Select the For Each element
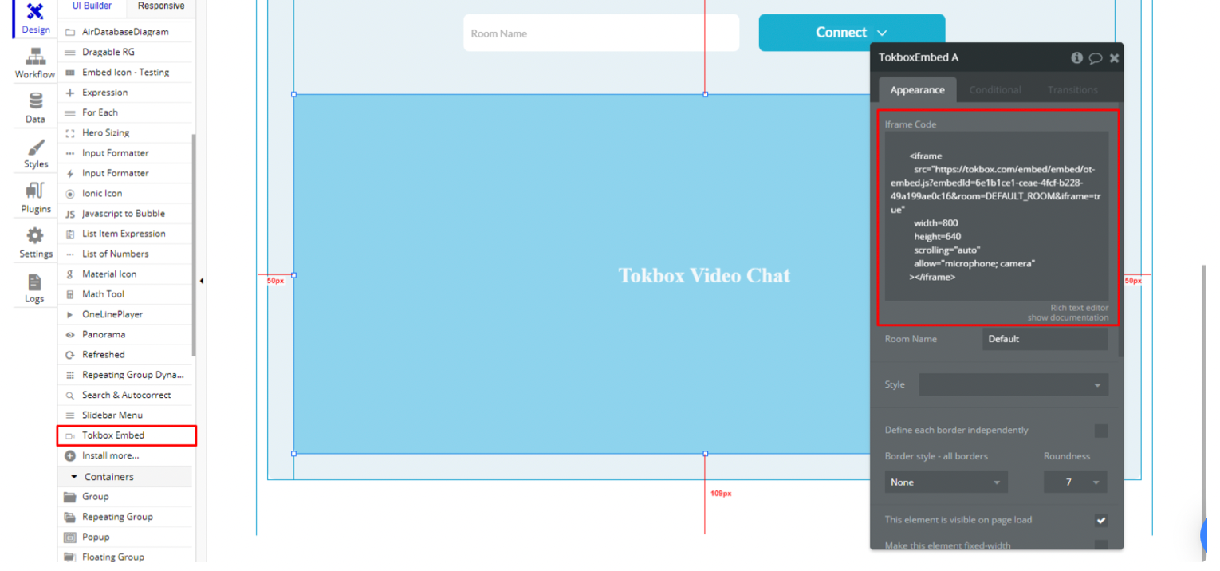Image resolution: width=1220 pixels, height=571 pixels. (126, 112)
